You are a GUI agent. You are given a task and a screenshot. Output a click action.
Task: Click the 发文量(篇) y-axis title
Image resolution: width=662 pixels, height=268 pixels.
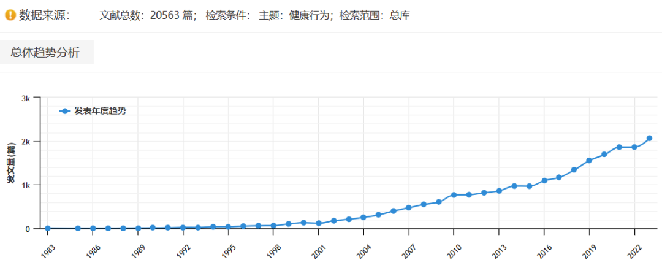click(x=12, y=163)
